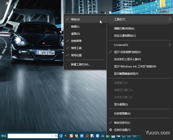Screen dimensions: 173x140
Task: Click the gear icon for taskbar settings
Action: point(111,130)
